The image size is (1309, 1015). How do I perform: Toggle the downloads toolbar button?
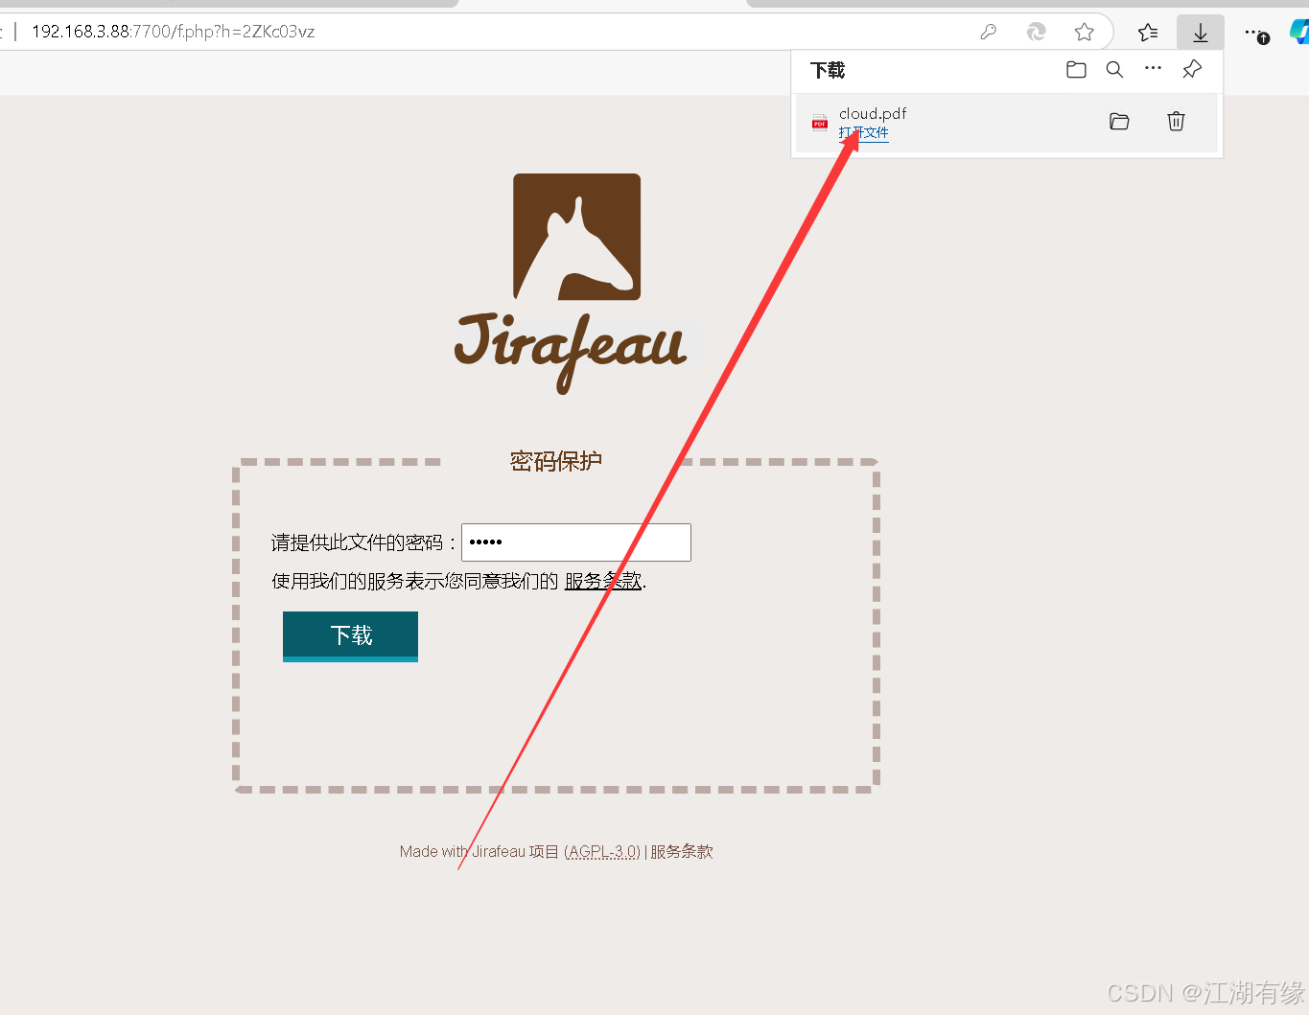pos(1201,33)
